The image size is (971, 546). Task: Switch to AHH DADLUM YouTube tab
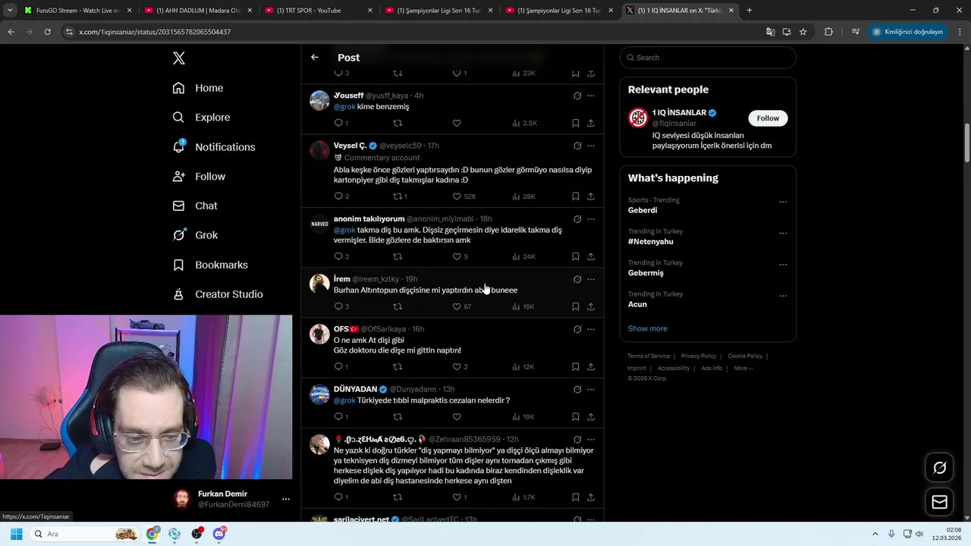(197, 11)
